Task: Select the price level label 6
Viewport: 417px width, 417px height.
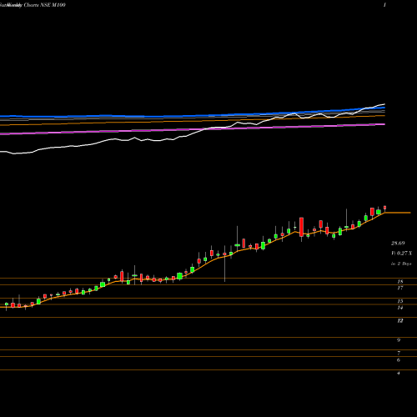Action: [399, 360]
